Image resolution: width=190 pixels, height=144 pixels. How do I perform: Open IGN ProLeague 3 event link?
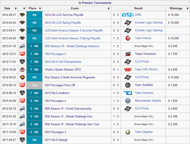[55, 132]
